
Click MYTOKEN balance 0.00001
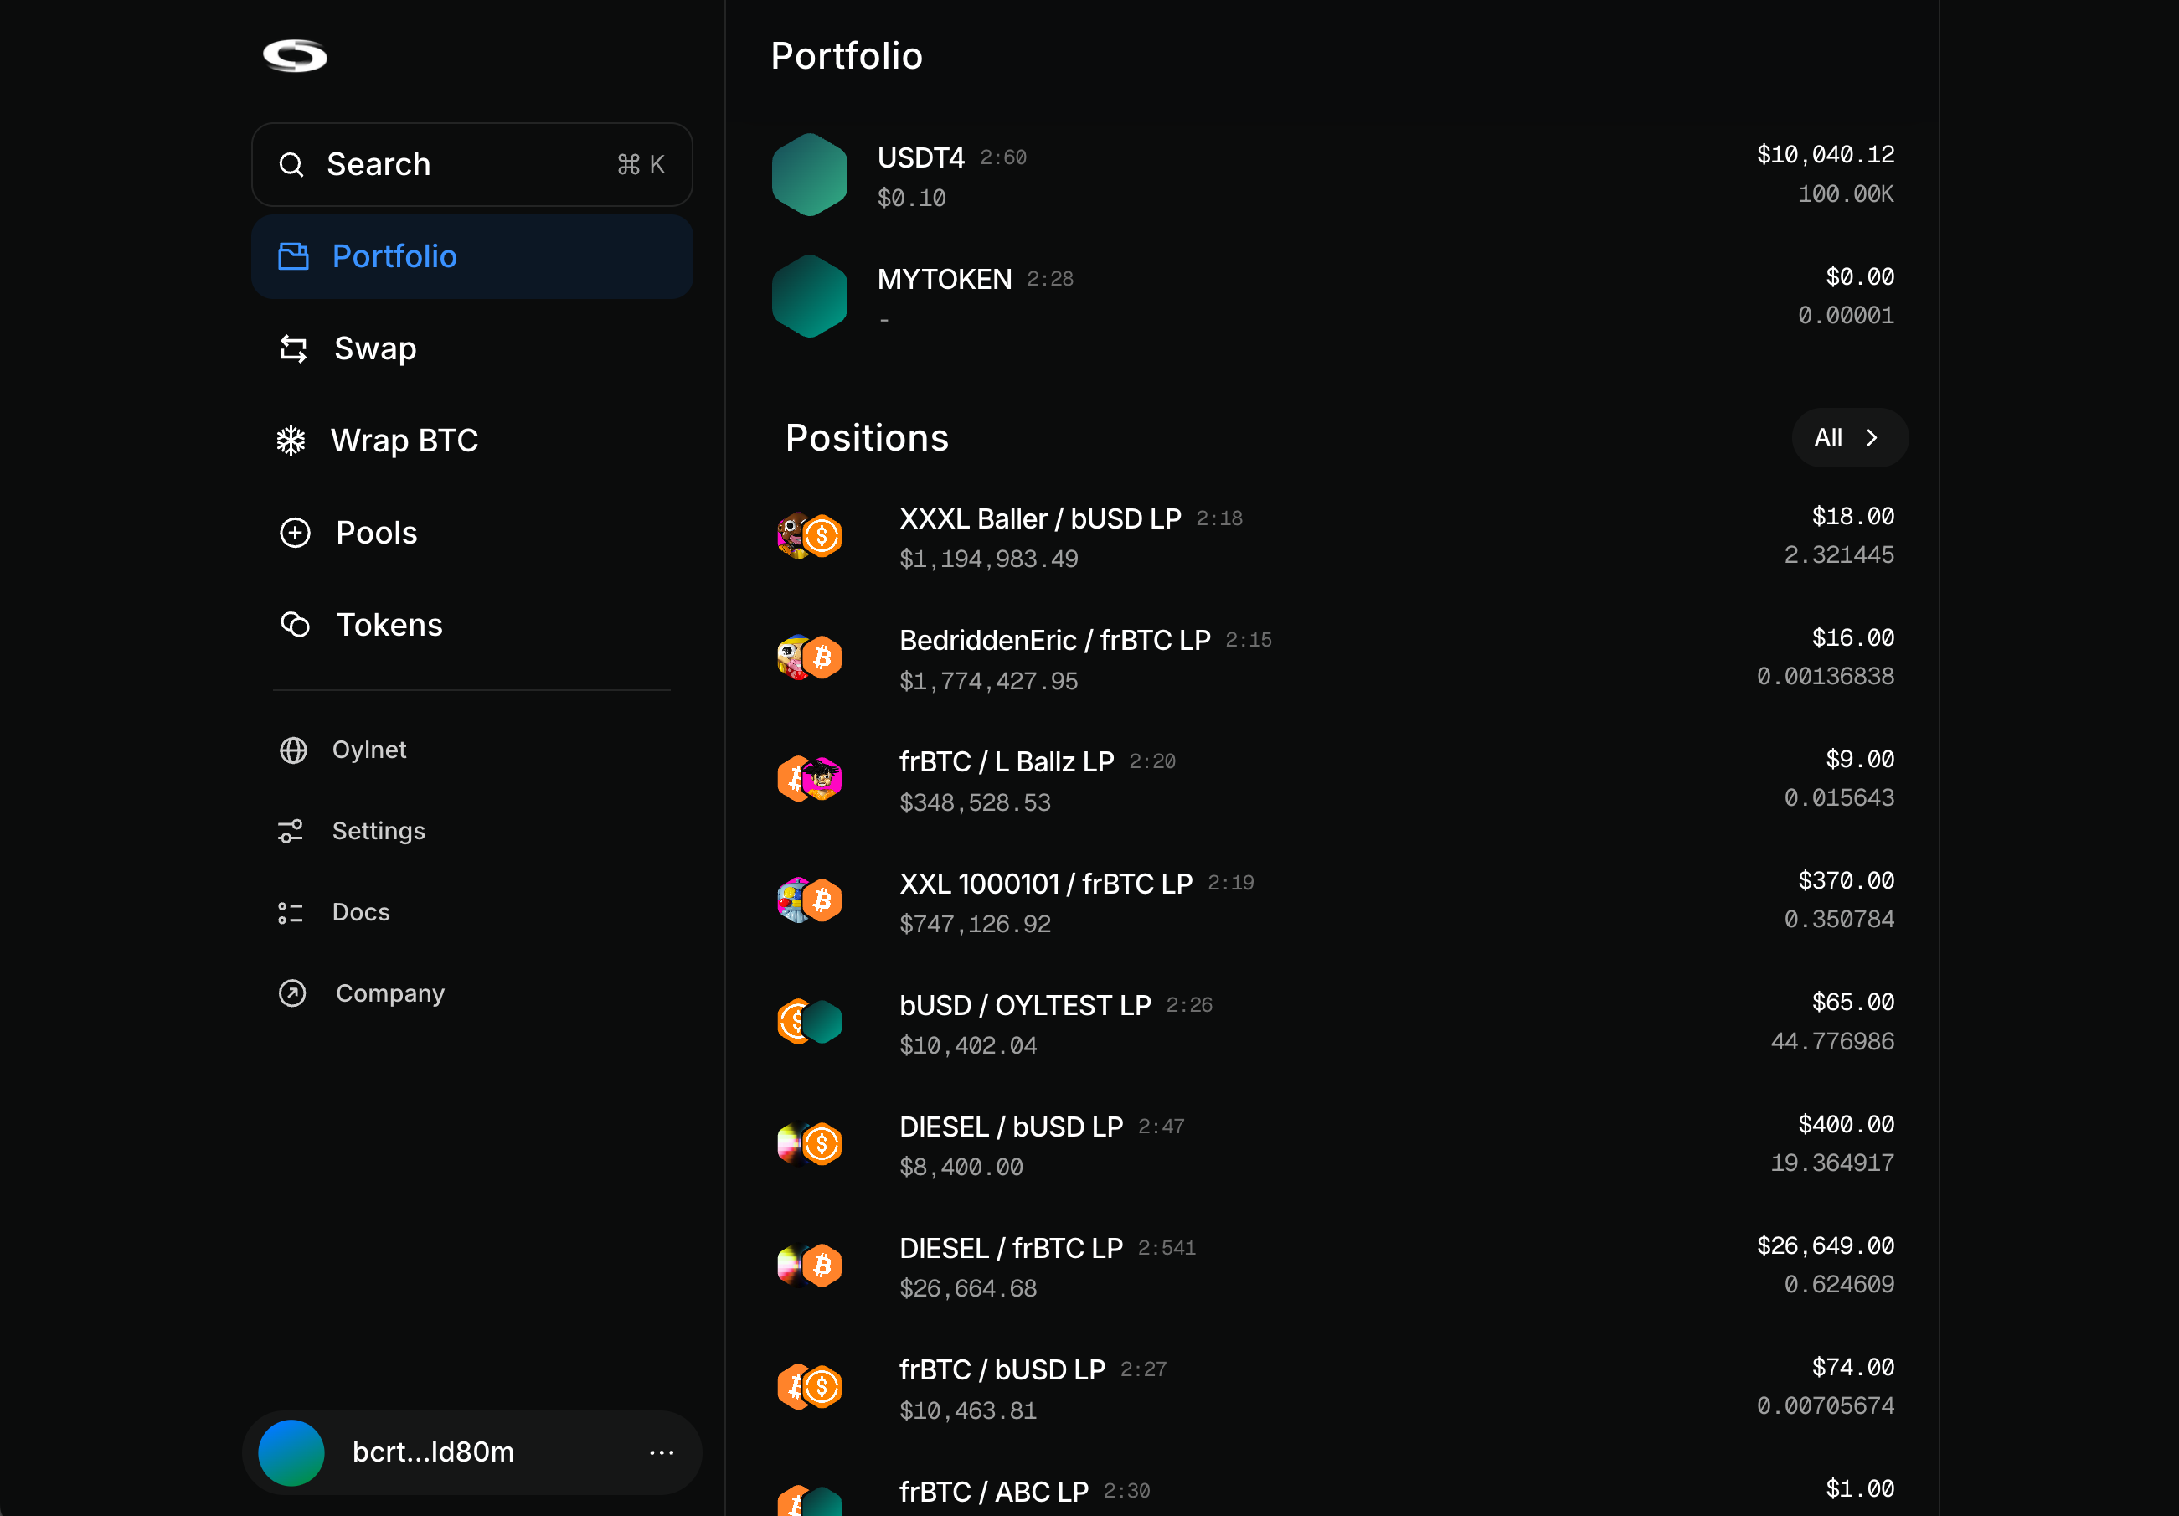[1846, 315]
